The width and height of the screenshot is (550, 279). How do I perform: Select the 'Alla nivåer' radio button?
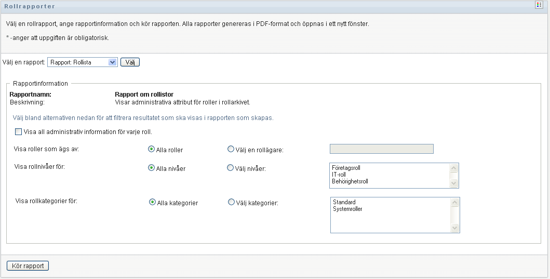[x=152, y=168]
